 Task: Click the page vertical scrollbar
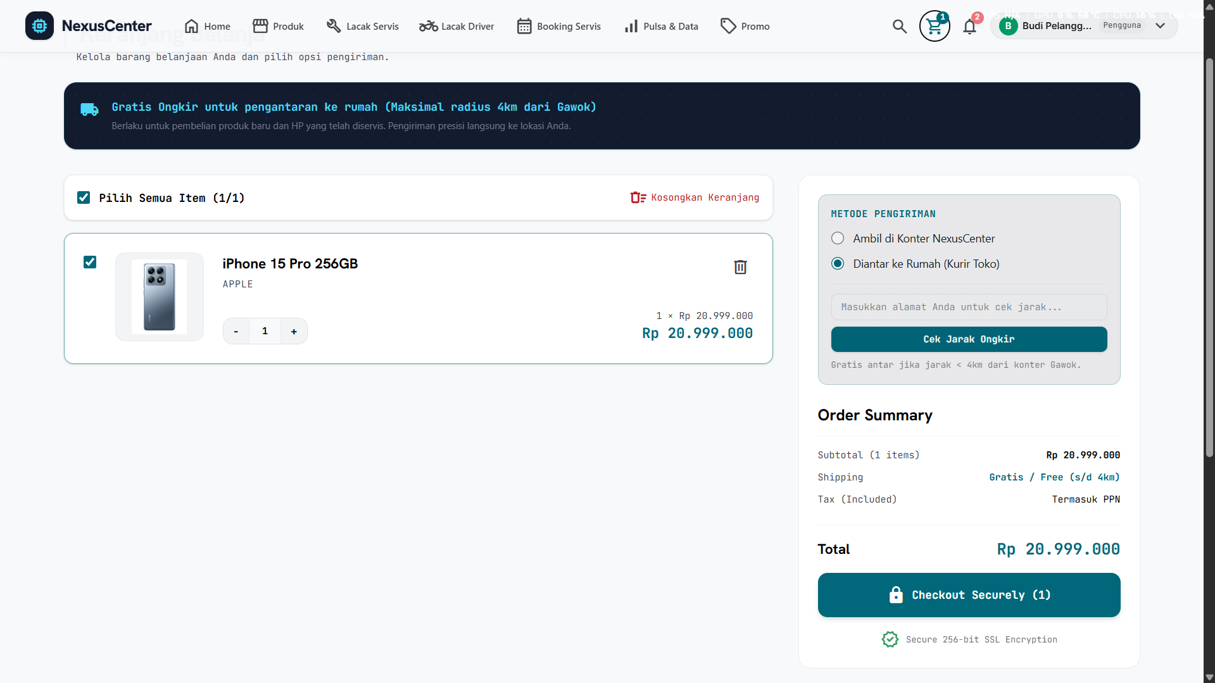1209,258
